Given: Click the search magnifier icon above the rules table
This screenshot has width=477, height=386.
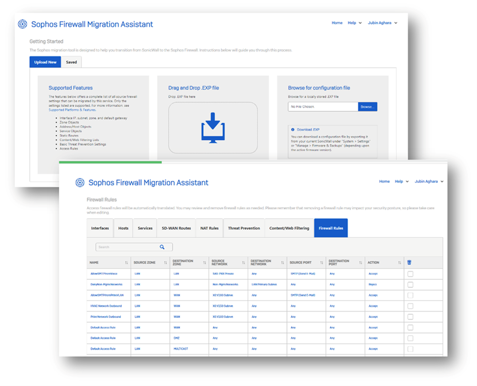Looking at the screenshot, I should coord(162,247).
